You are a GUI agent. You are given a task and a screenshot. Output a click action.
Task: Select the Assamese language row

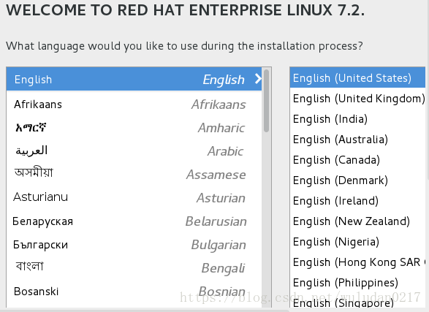tap(134, 174)
